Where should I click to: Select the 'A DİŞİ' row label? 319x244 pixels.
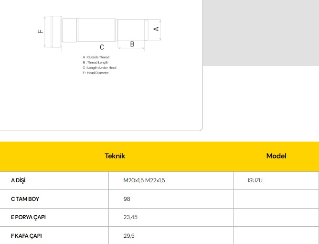point(18,180)
